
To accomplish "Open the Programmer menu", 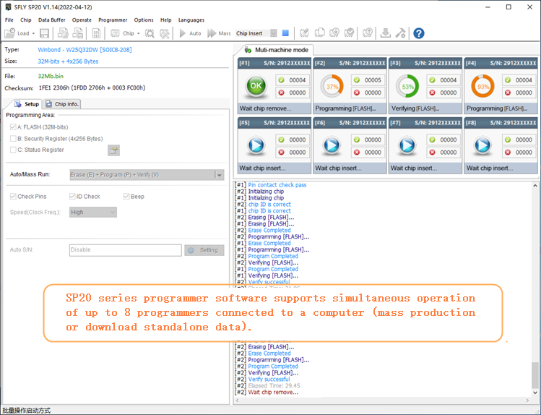I will (x=113, y=20).
